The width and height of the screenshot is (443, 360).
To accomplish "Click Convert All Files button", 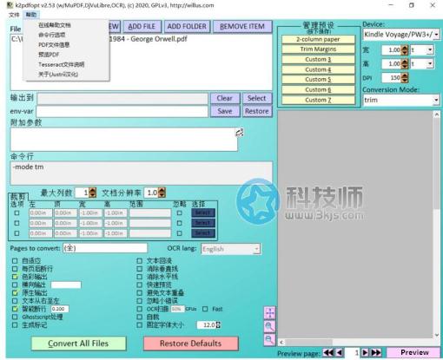I will [78, 344].
